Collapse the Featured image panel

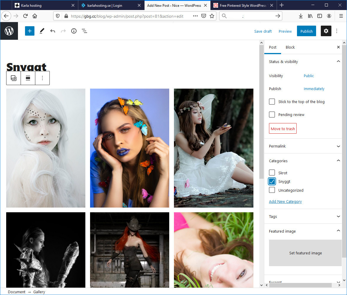click(x=338, y=231)
